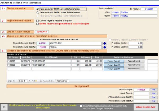Viewport: 159px width, 111px height.
Task: Select Avoir TOTAL sans Refacturation option
Action: [x=38, y=12]
